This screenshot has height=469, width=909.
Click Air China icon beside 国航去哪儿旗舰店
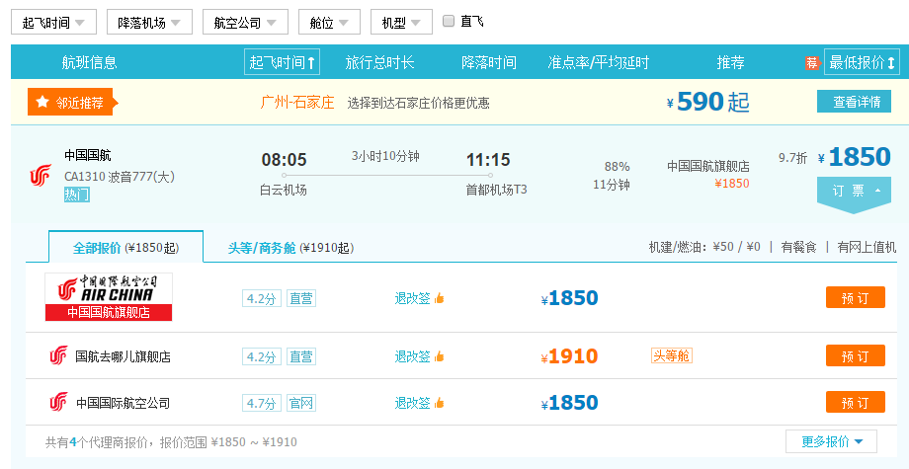click(x=58, y=355)
